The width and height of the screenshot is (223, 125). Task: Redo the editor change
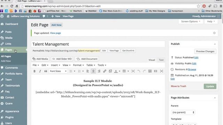tap(144, 71)
